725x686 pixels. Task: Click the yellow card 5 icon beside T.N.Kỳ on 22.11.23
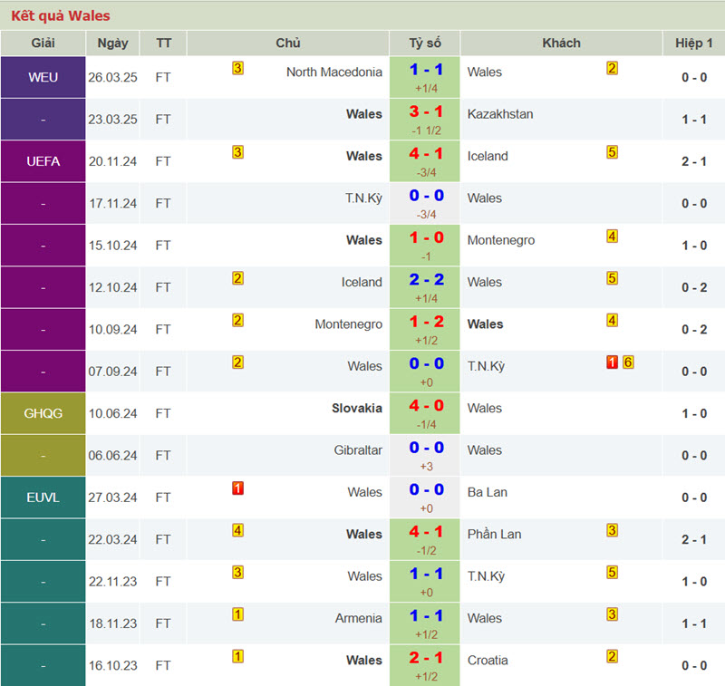pos(612,573)
